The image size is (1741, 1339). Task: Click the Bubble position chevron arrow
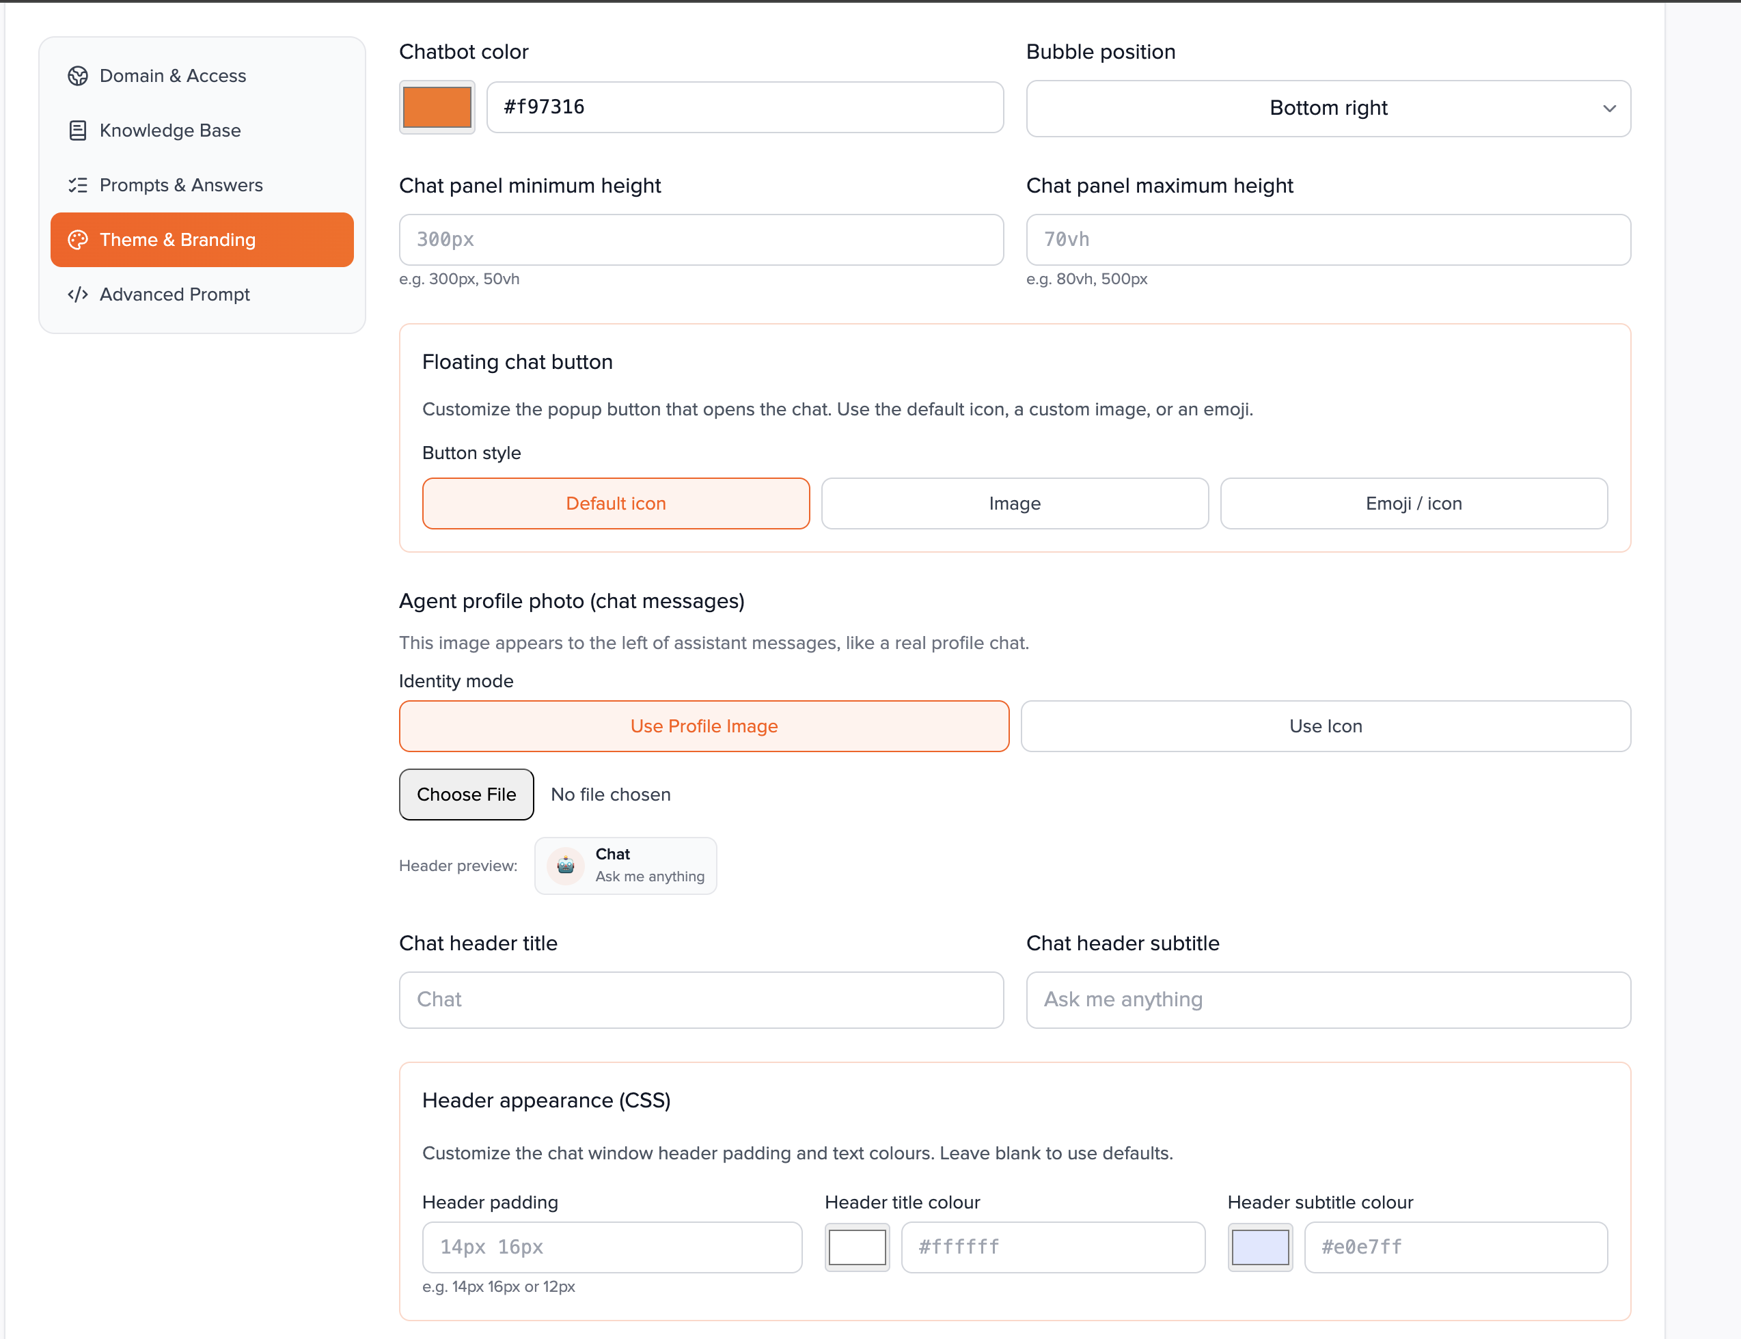pos(1608,109)
